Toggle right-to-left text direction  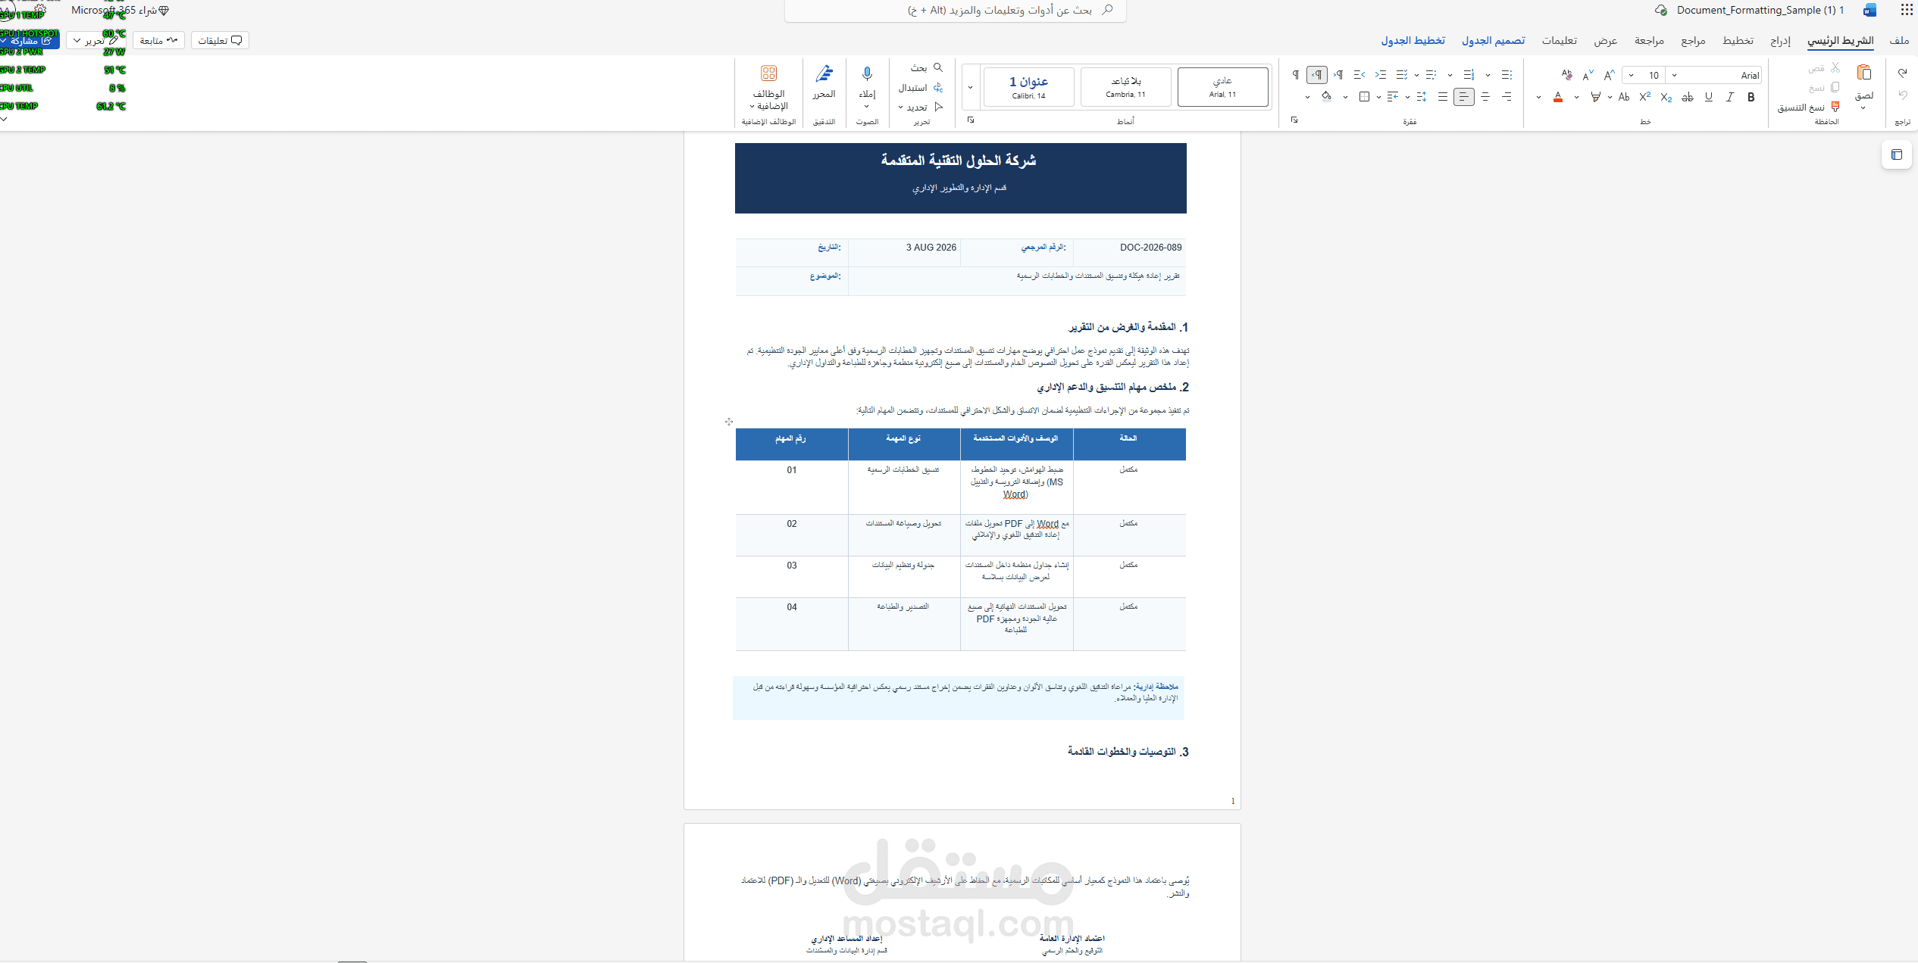[x=1317, y=75]
